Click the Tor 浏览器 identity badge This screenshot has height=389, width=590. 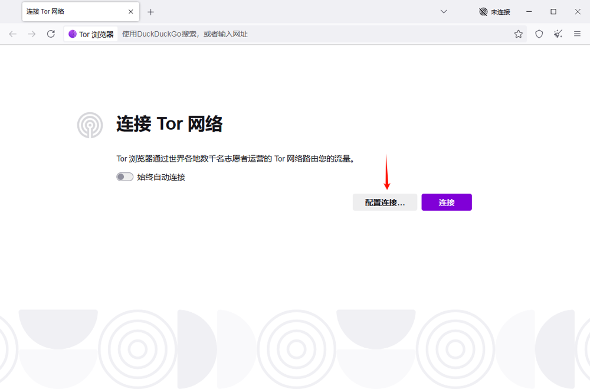click(x=91, y=34)
